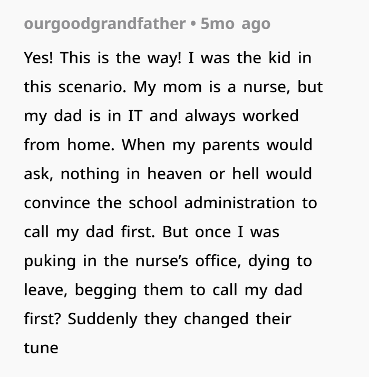Click the word 'Suddenly' in the comment
Screen dimensions: 369x377
coord(103,320)
